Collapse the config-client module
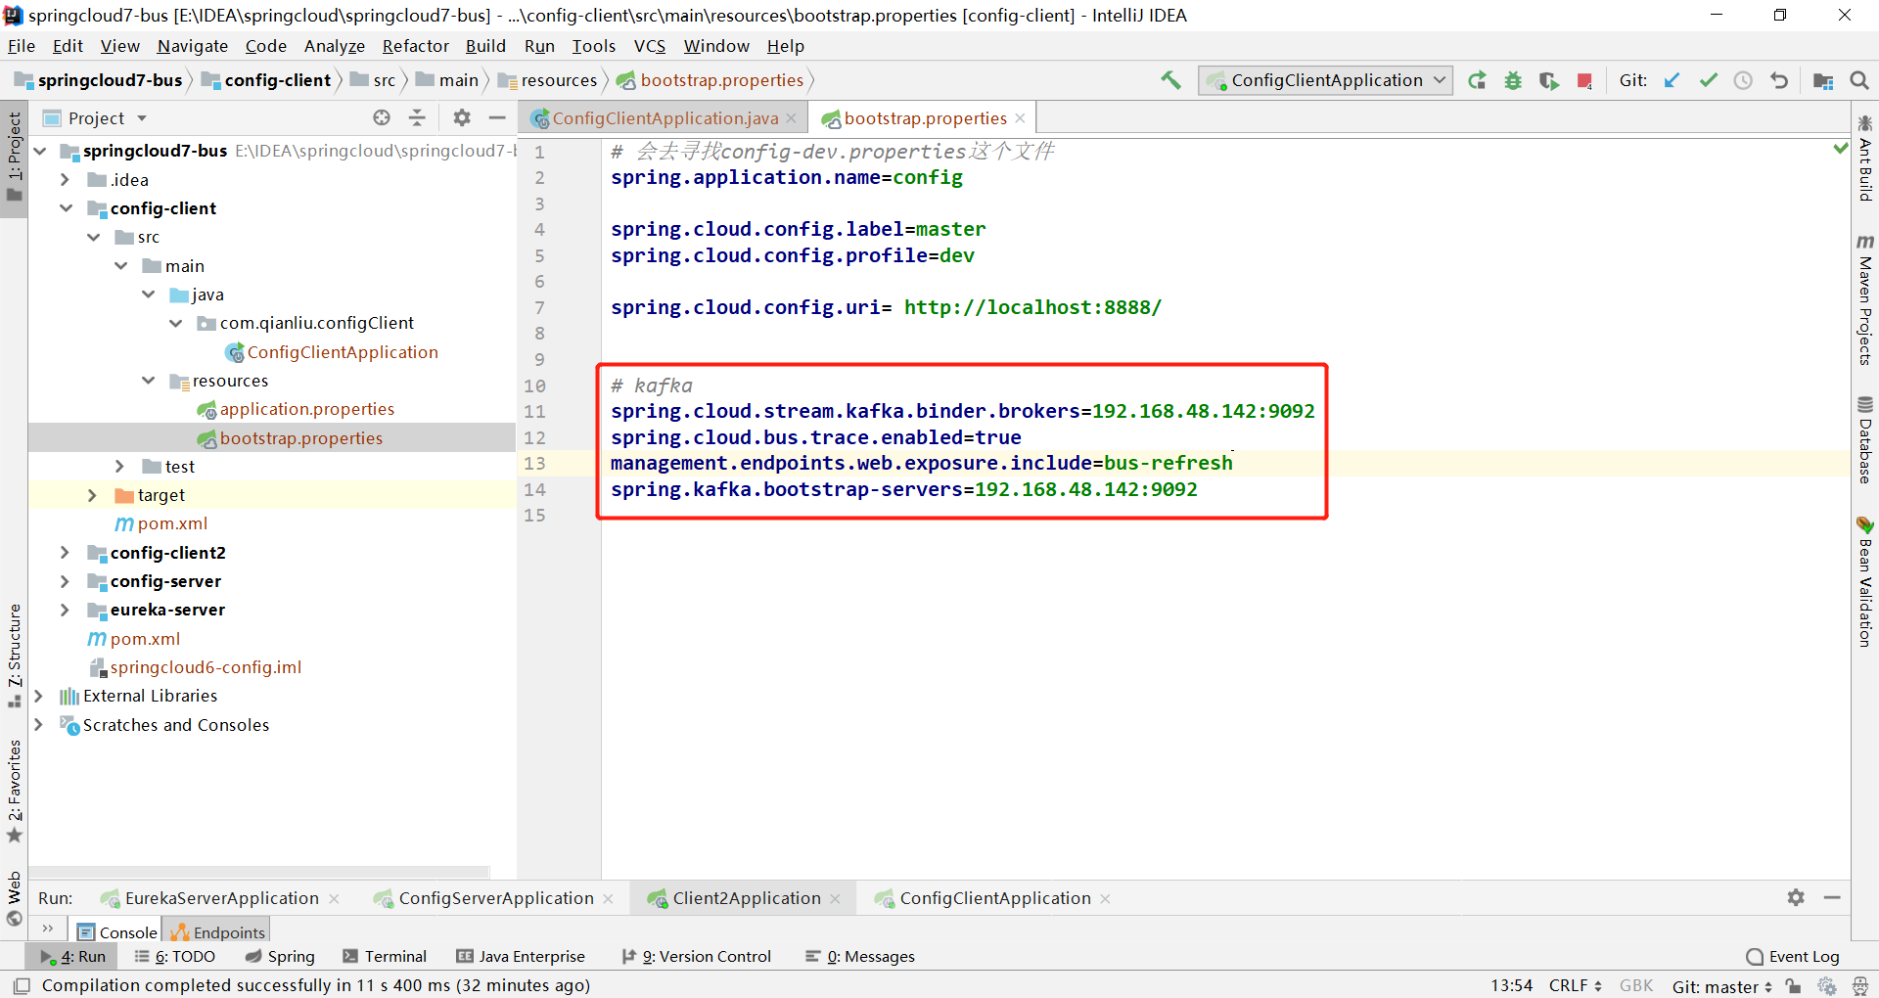This screenshot has width=1879, height=998. click(x=66, y=208)
